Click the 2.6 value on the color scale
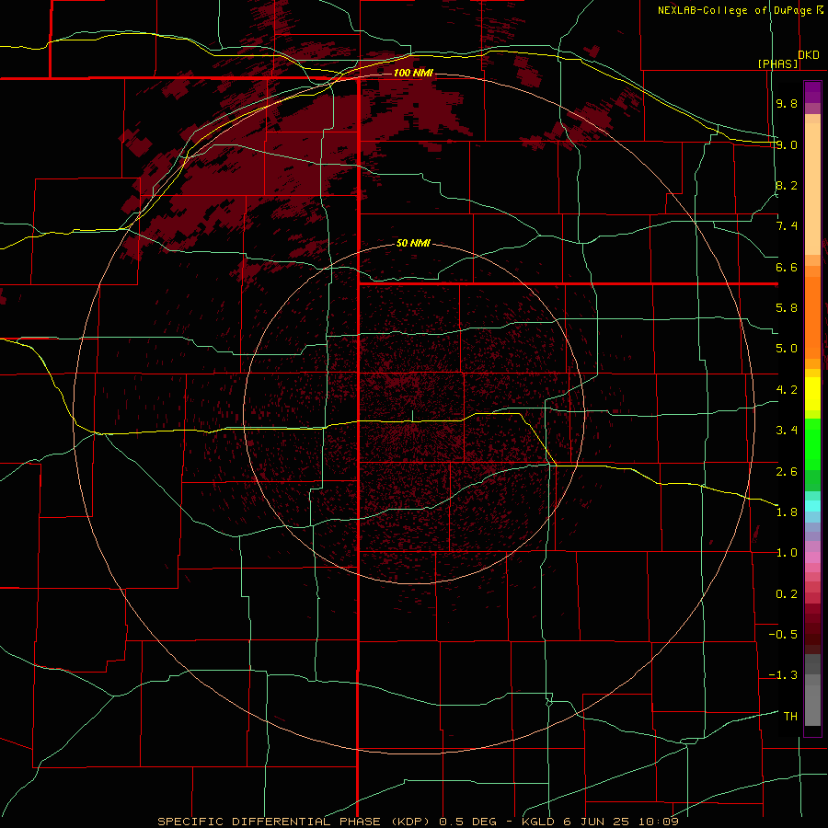 (787, 471)
